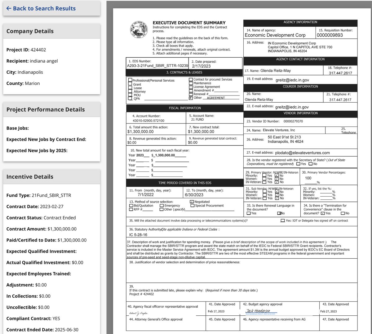Check the Special Procurement checkbox
Image resolution: width=372 pixels, height=334 pixels.
(x=193, y=206)
